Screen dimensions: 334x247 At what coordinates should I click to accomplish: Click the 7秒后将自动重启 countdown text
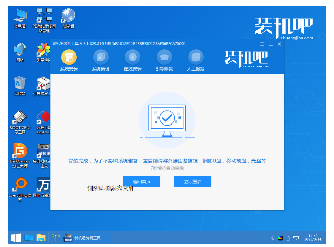pyautogui.click(x=167, y=168)
